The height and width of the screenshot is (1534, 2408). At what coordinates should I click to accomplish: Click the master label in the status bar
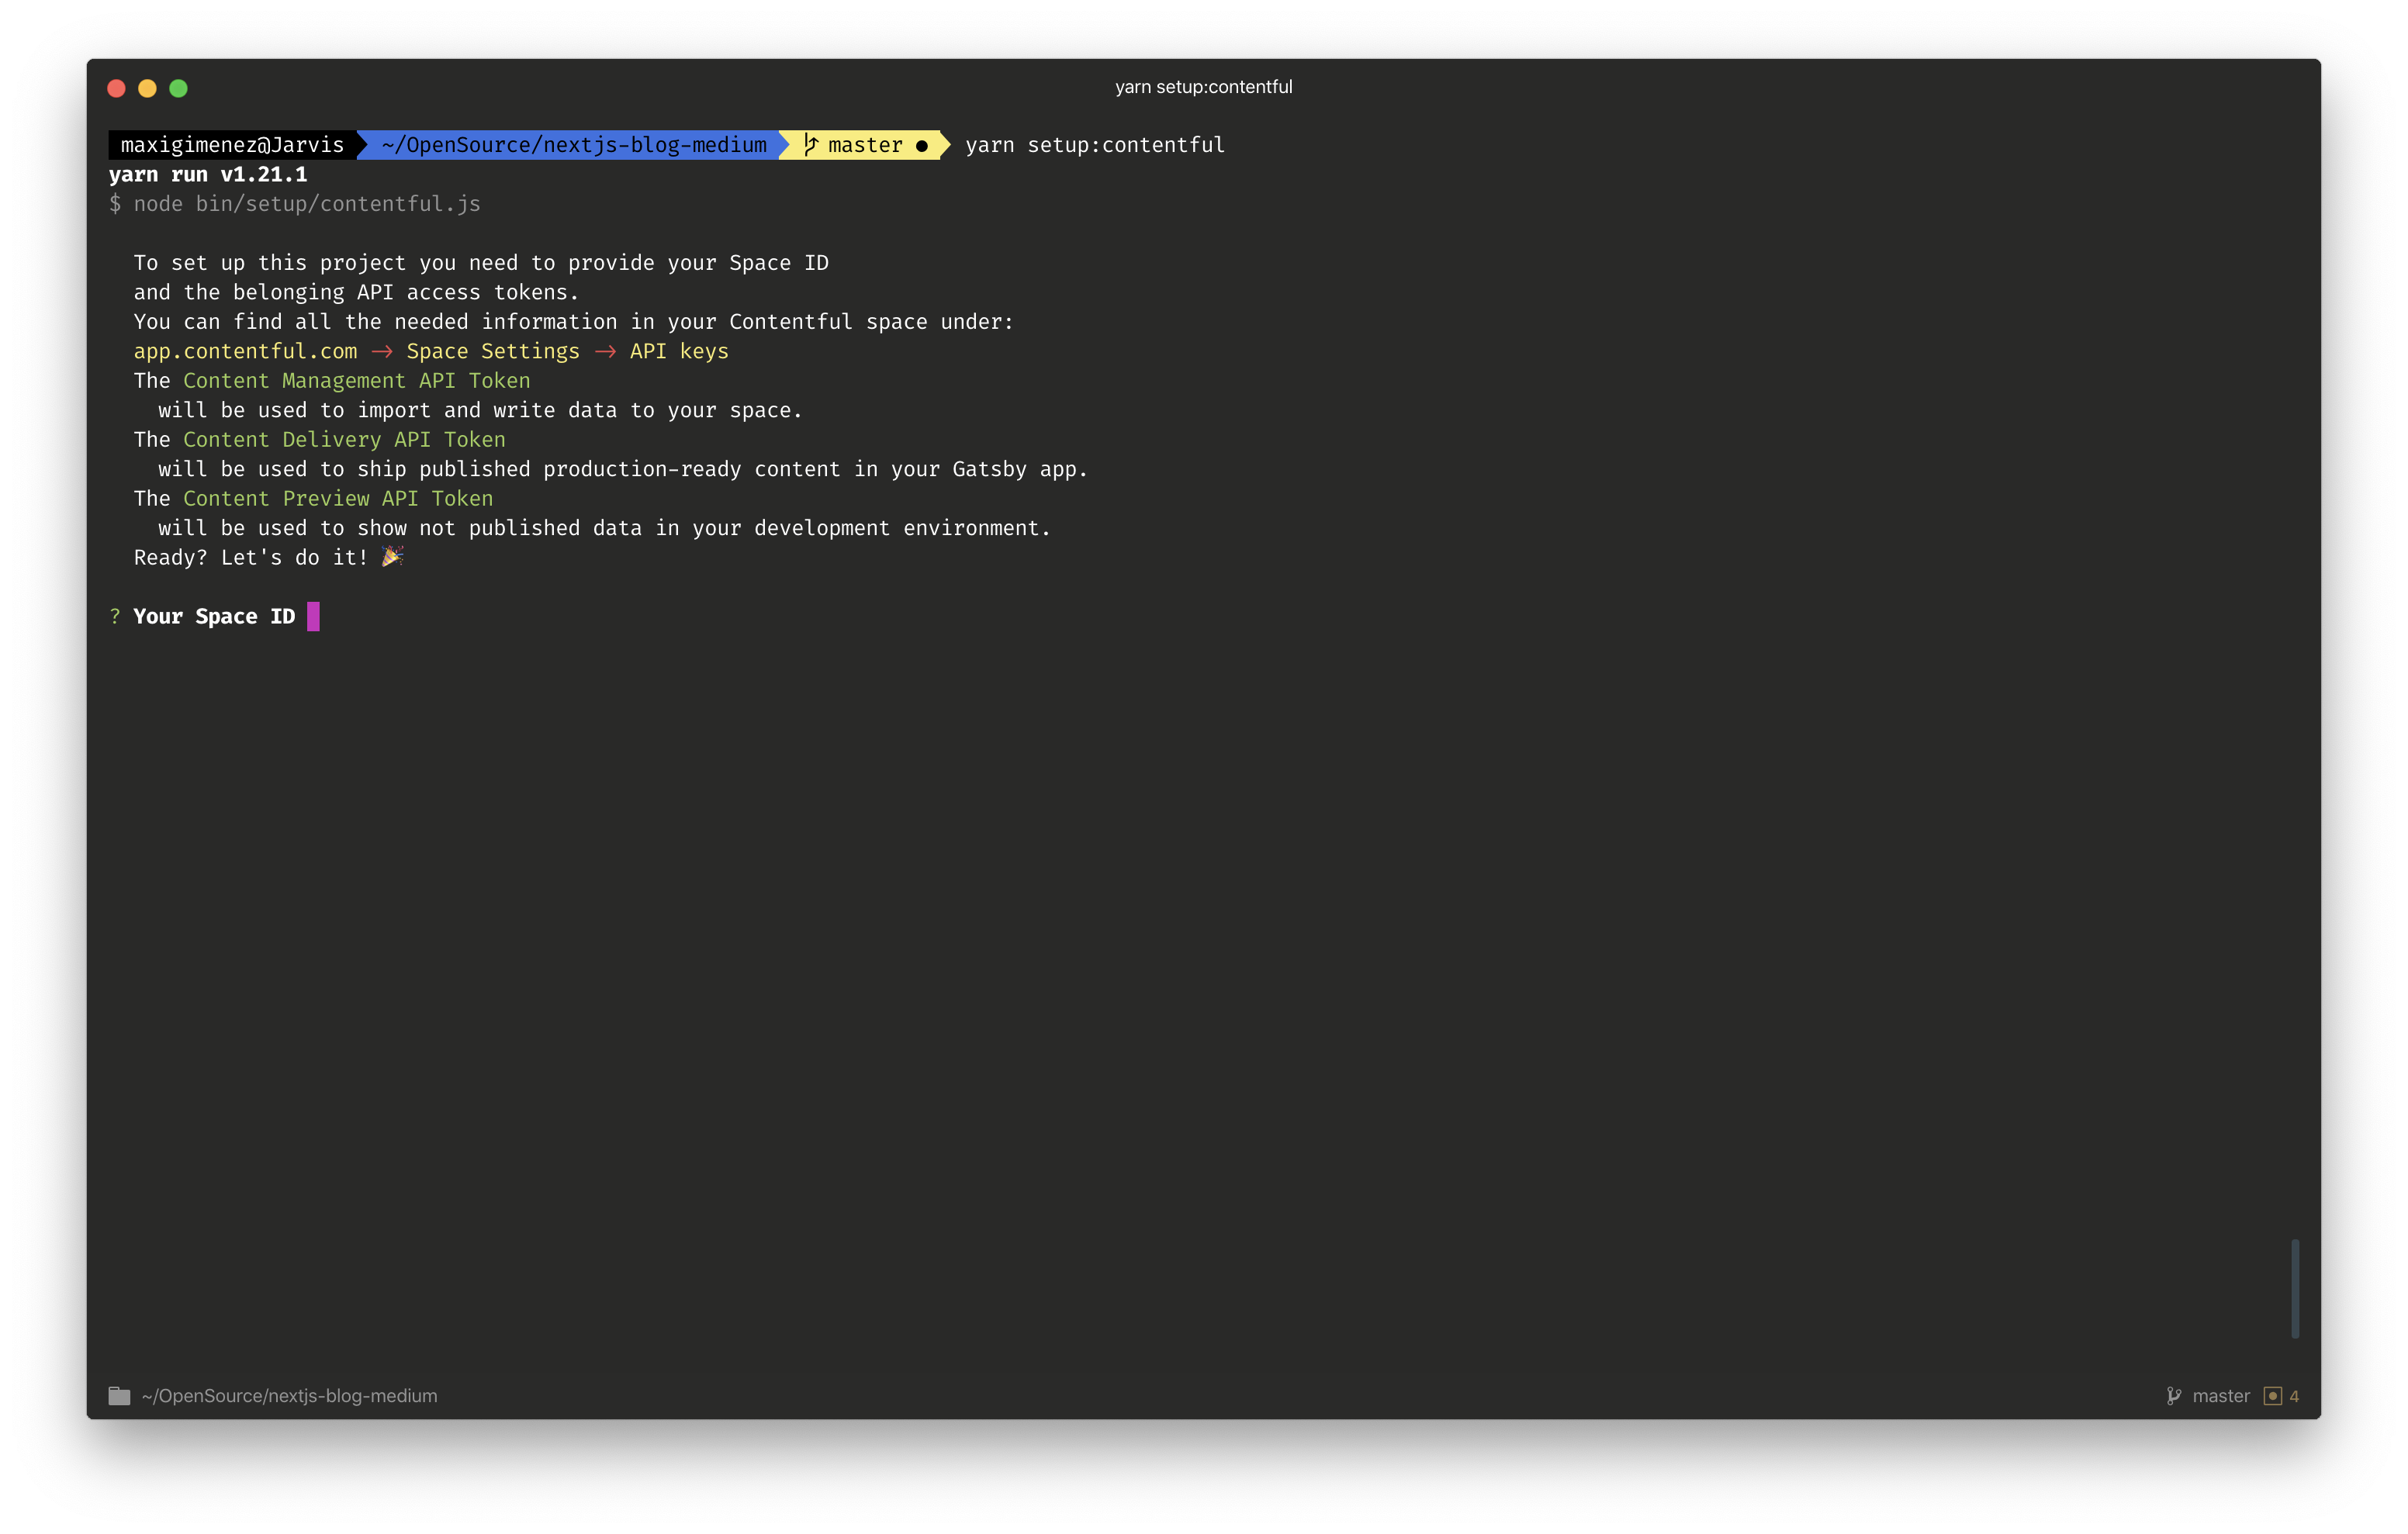pos(2220,1395)
